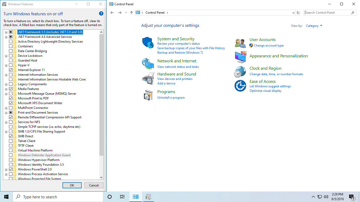Uncheck the SMB Direct checkbox
Image resolution: width=360 pixels, height=202 pixels.
point(11,136)
